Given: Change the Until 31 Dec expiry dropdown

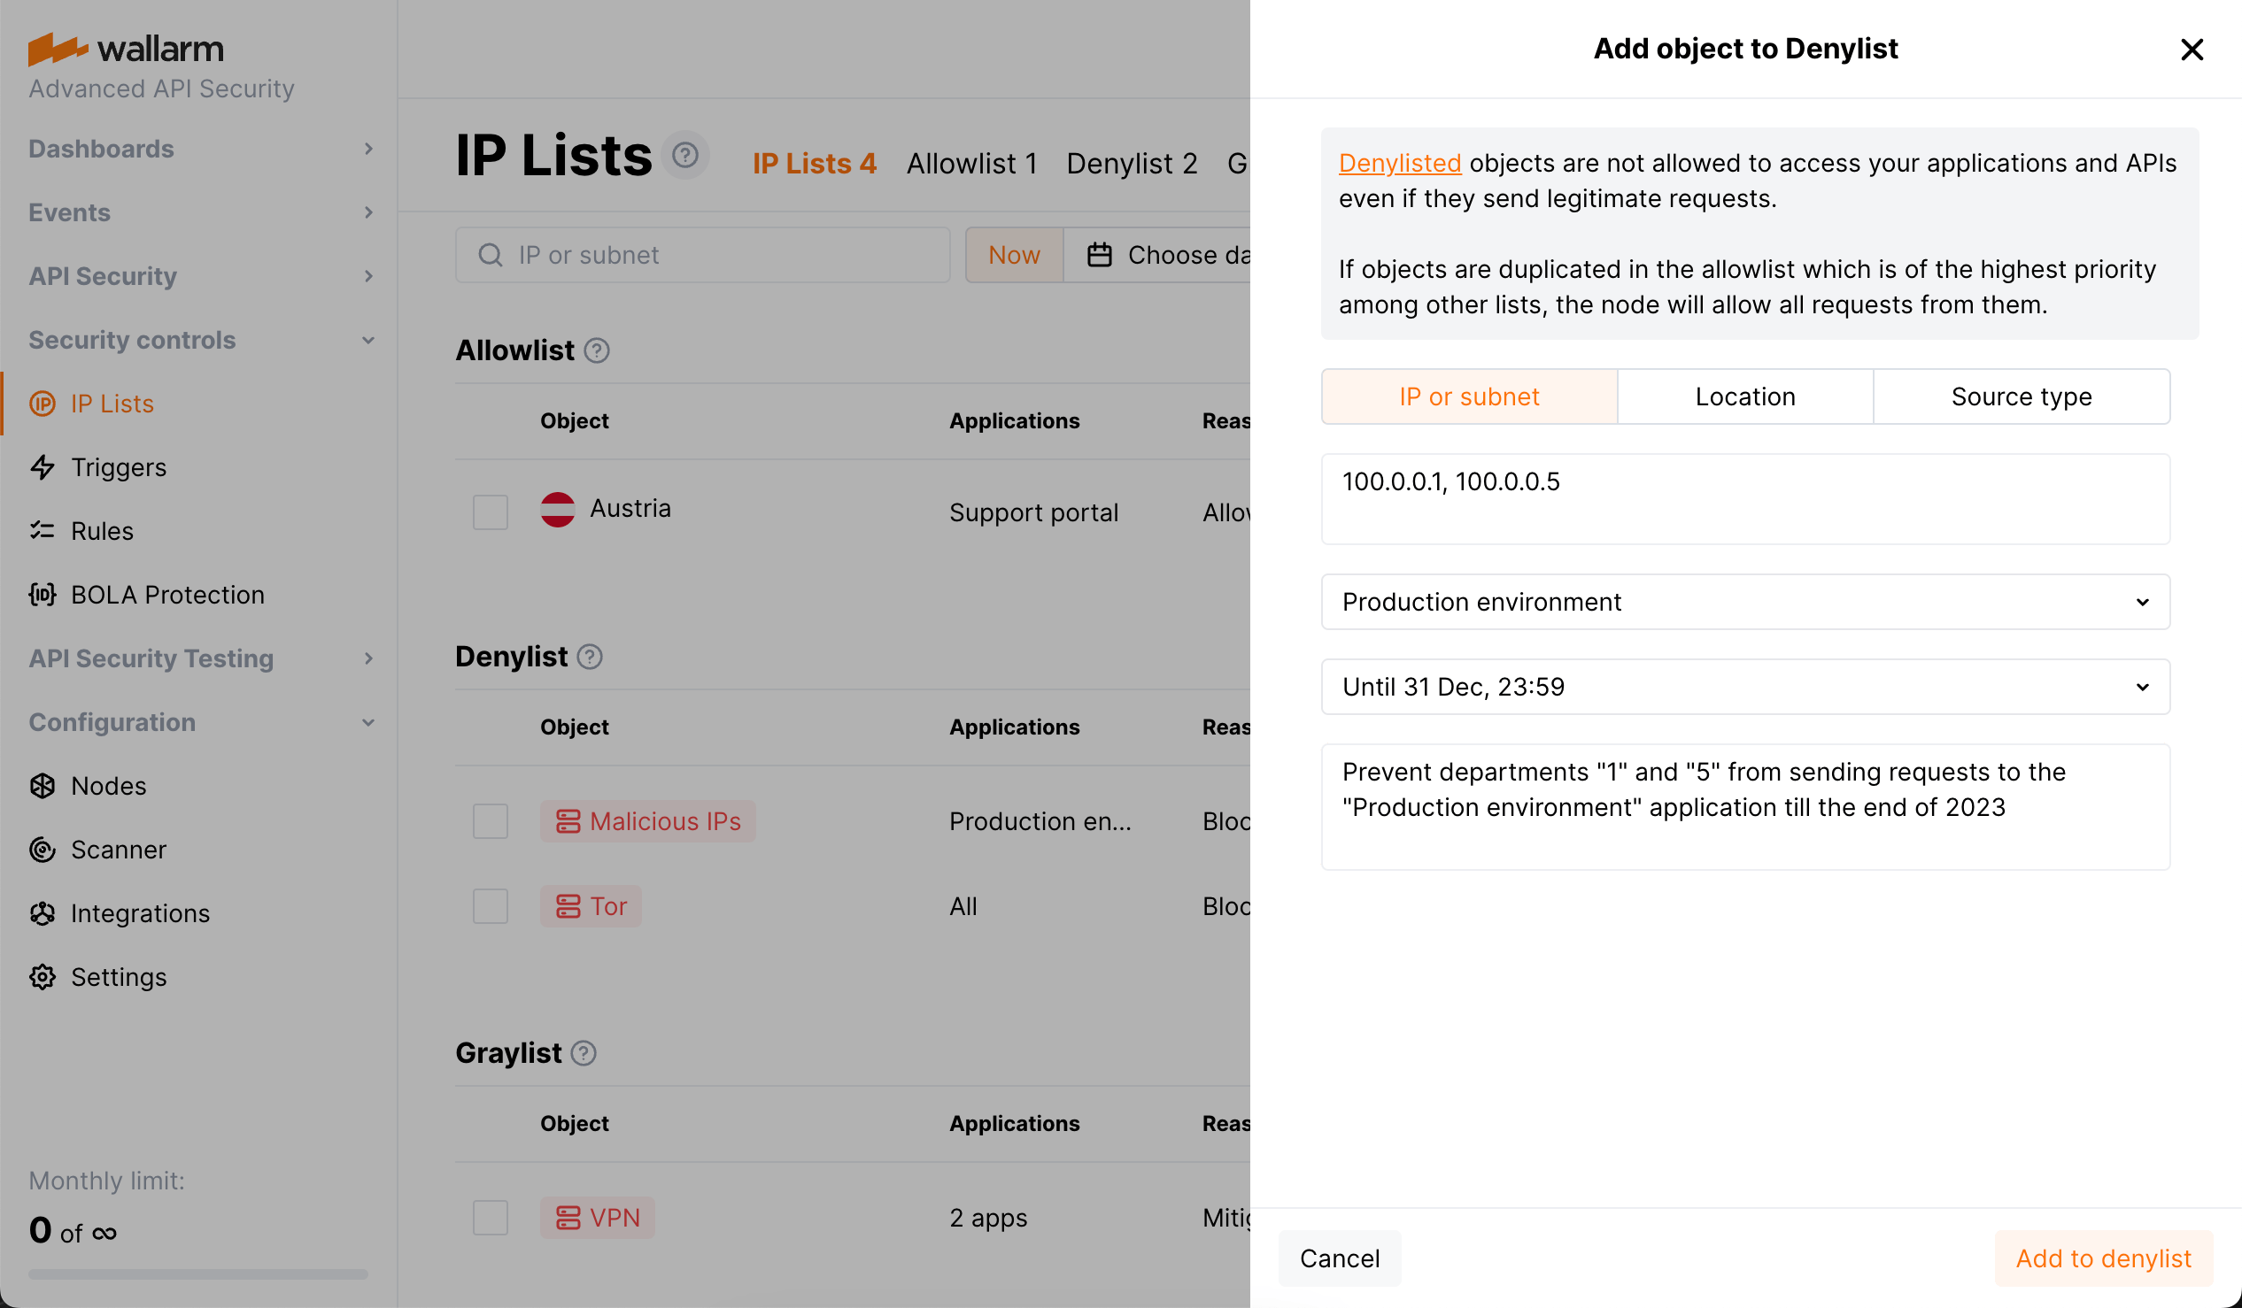Looking at the screenshot, I should 1743,687.
